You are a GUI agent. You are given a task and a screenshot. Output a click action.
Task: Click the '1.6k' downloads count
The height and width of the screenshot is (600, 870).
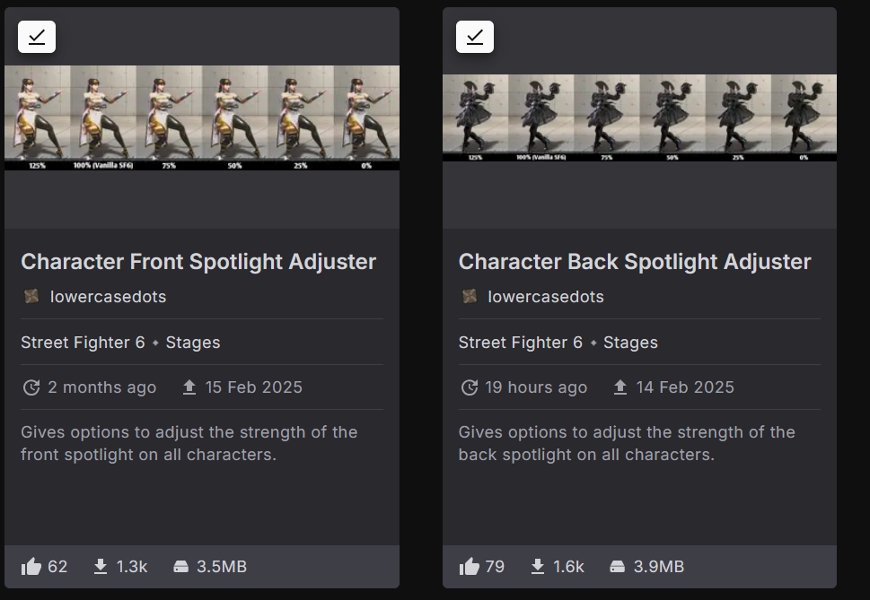pyautogui.click(x=568, y=566)
